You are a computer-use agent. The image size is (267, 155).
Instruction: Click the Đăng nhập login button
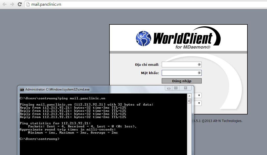(182, 81)
